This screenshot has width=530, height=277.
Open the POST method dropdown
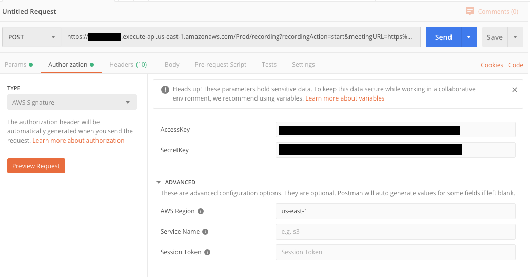(32, 37)
